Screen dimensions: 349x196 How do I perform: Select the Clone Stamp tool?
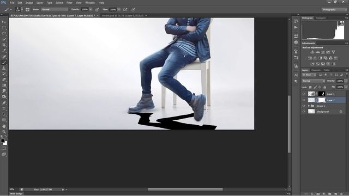(x=4, y=68)
